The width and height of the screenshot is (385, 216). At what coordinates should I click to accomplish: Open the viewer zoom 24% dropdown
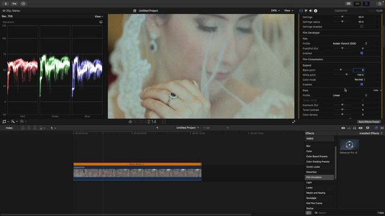pyautogui.click(x=276, y=11)
